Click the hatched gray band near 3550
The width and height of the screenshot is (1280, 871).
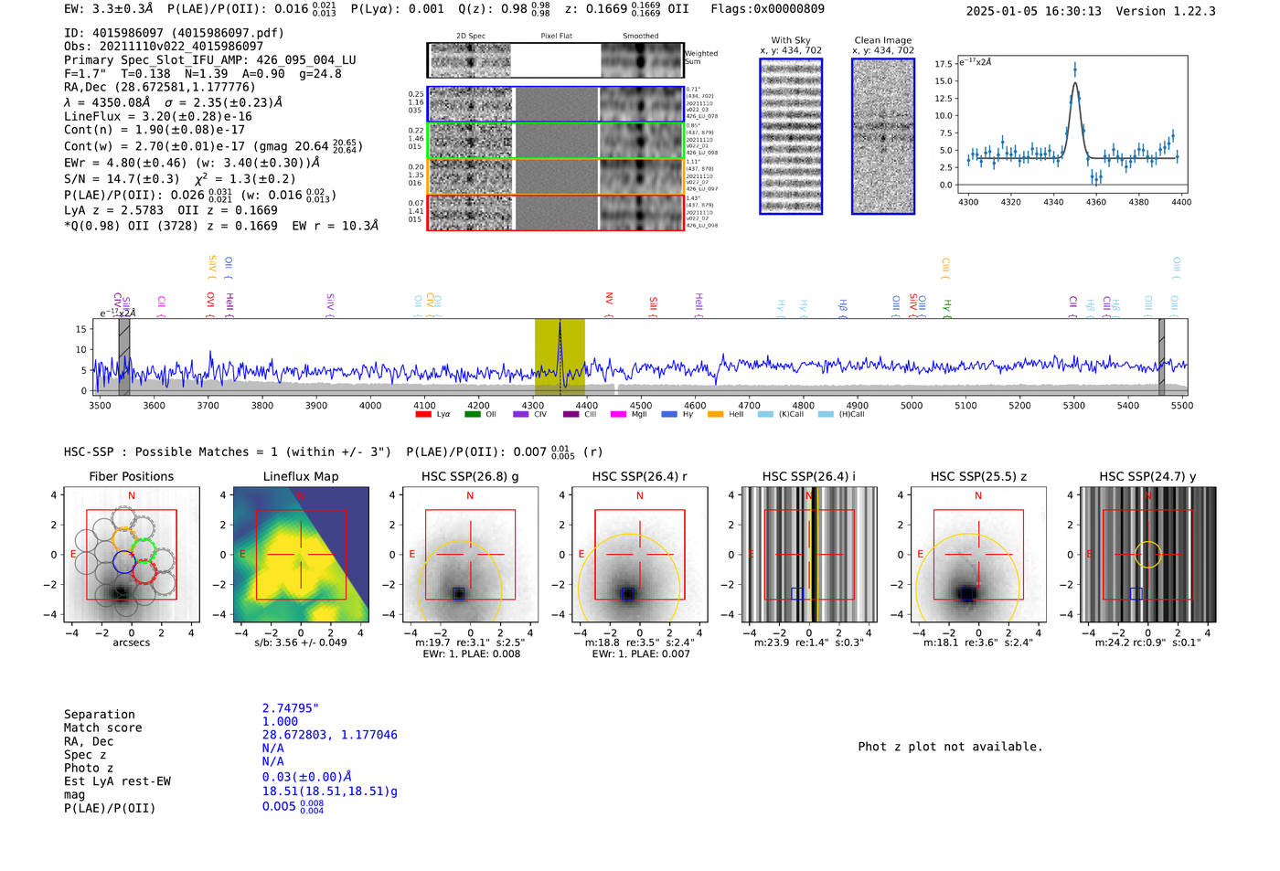point(124,356)
